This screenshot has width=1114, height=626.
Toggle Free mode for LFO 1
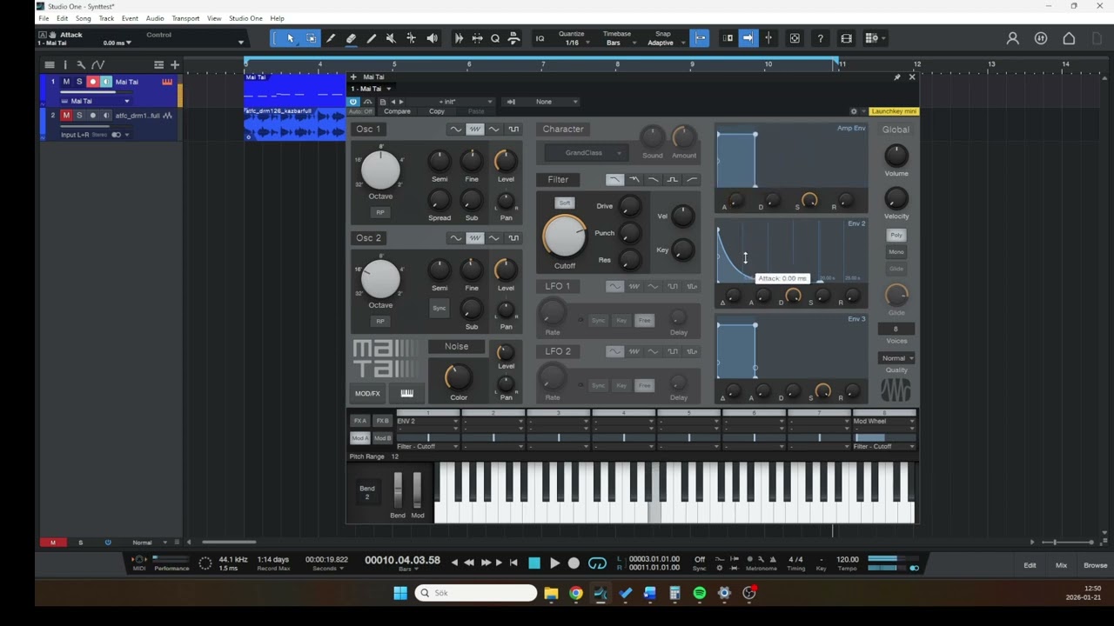coord(644,320)
